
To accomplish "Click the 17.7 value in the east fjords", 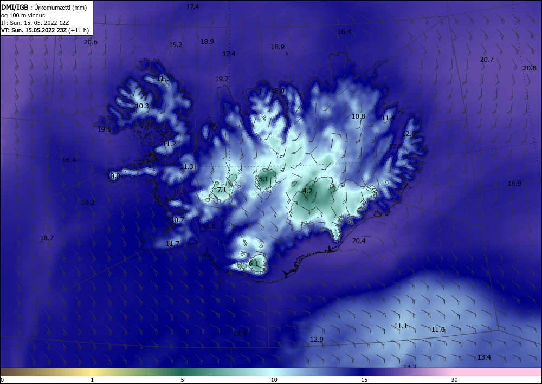I will [x=396, y=146].
